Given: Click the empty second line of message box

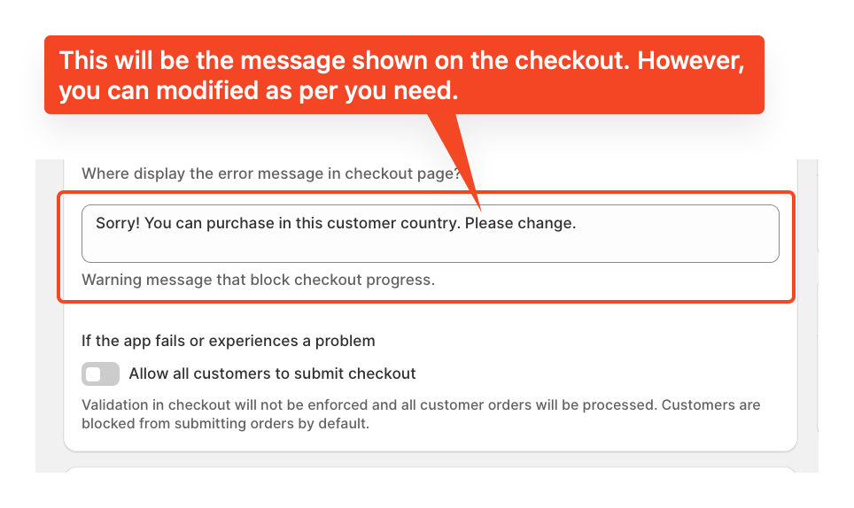Looking at the screenshot, I should pos(431,248).
